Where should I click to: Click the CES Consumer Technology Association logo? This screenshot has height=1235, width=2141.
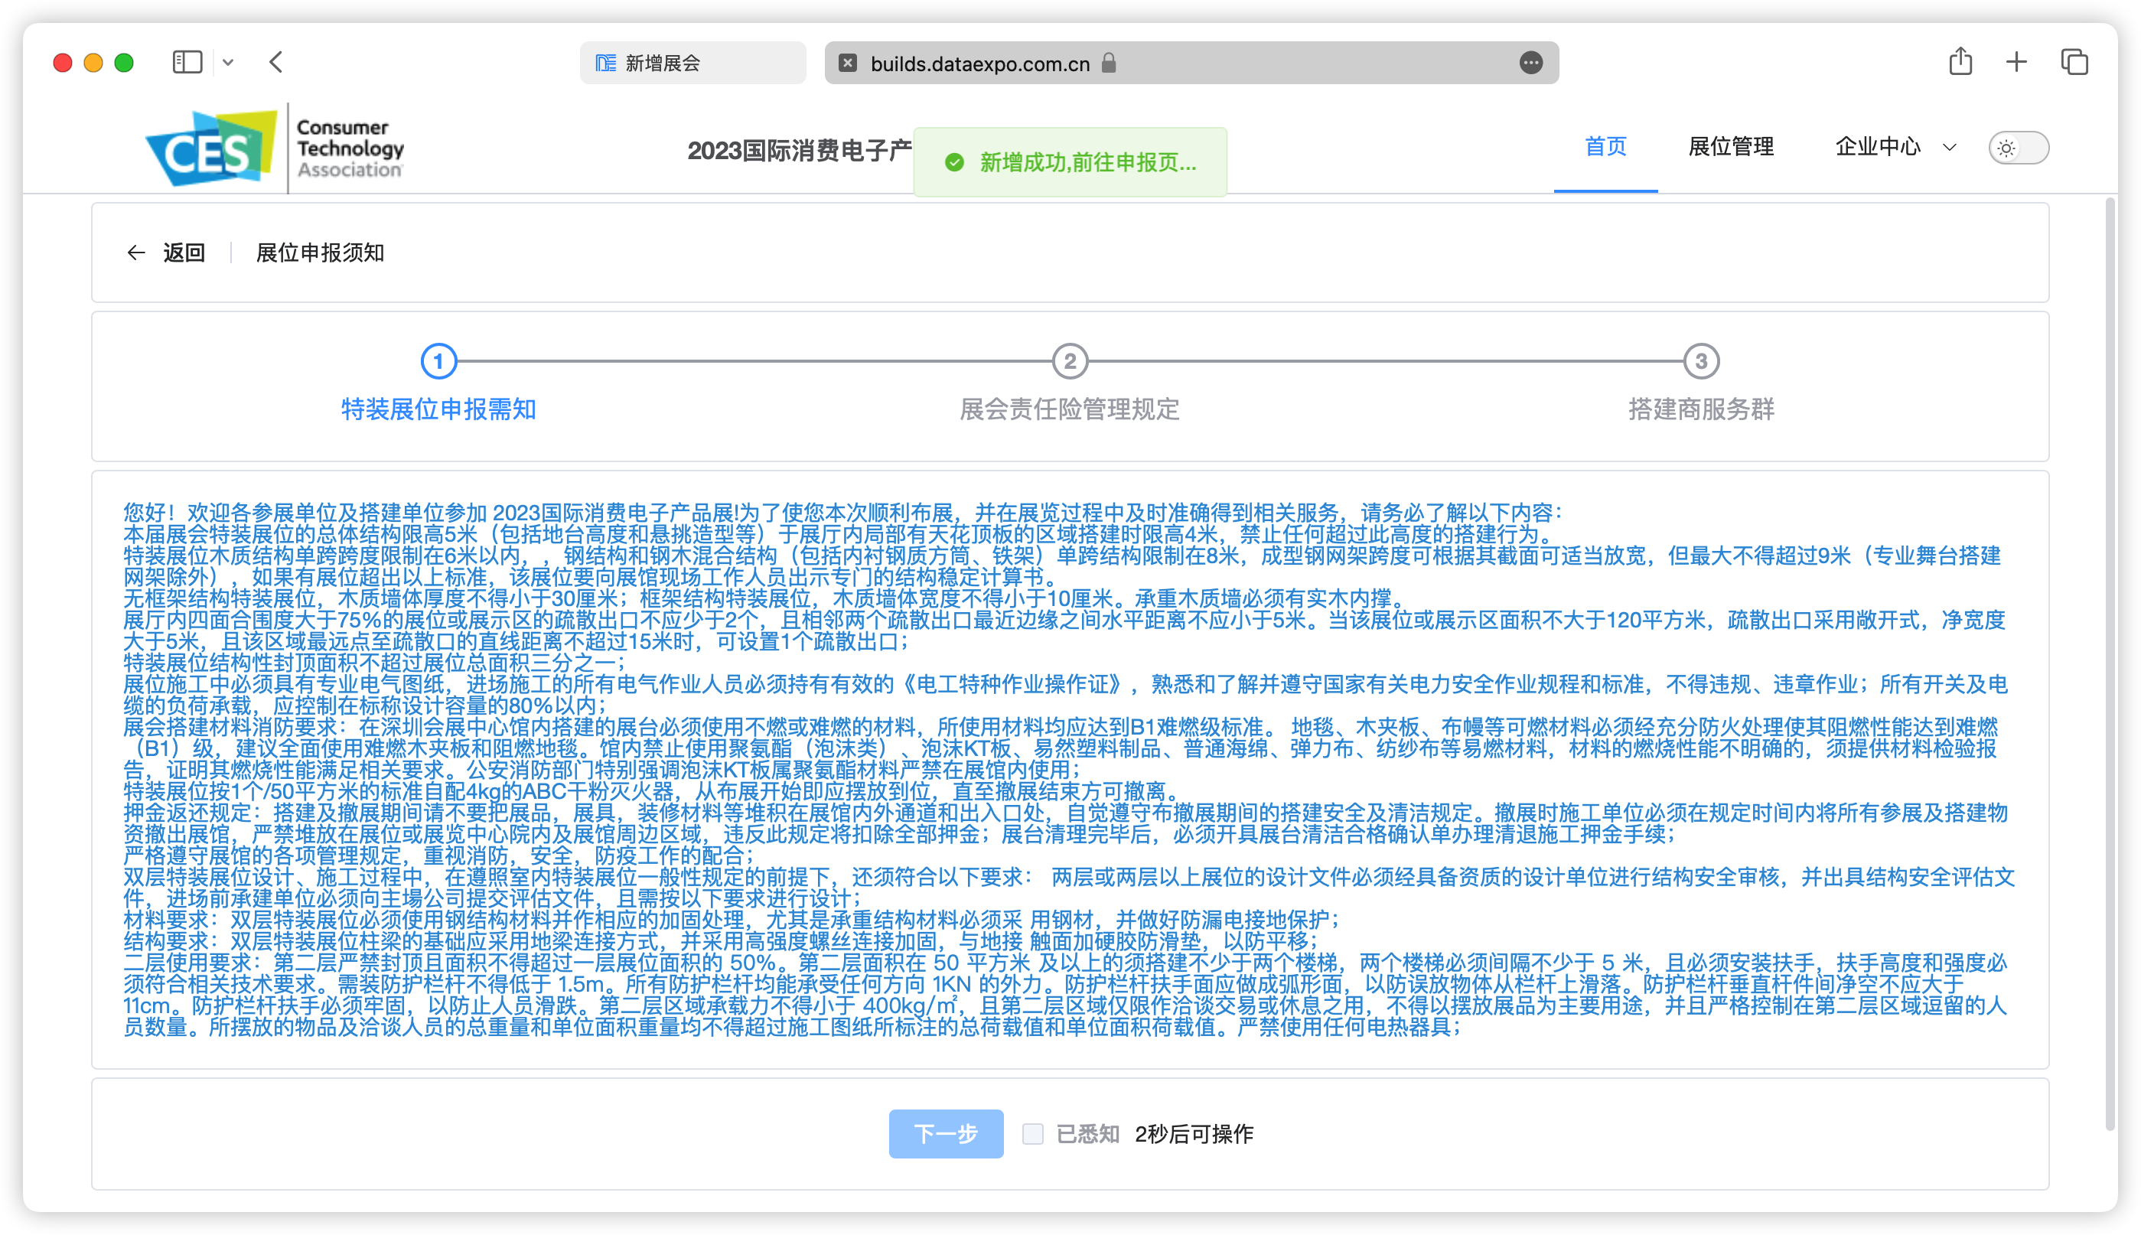tap(275, 147)
